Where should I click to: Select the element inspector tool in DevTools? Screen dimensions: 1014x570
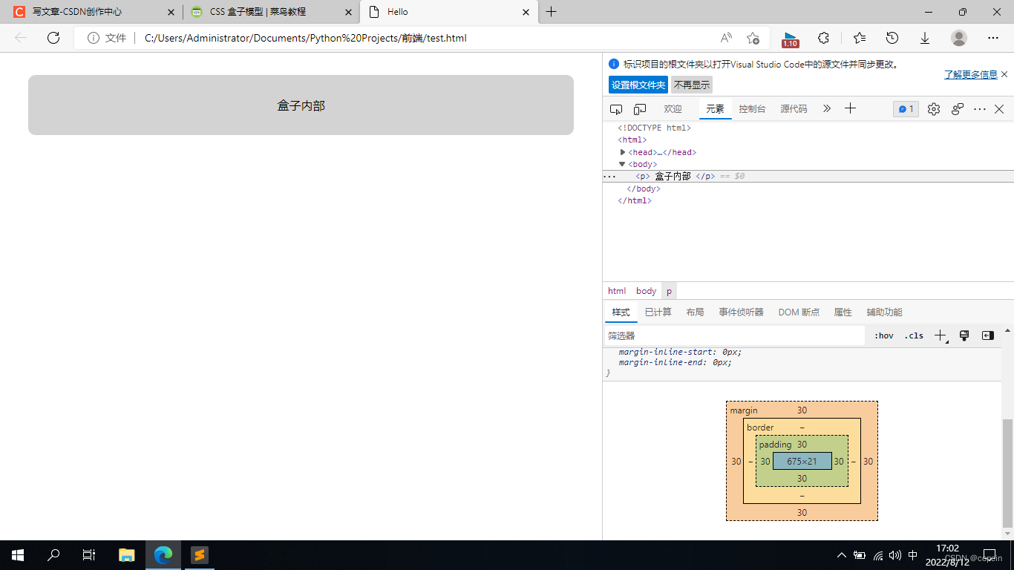tap(616, 108)
